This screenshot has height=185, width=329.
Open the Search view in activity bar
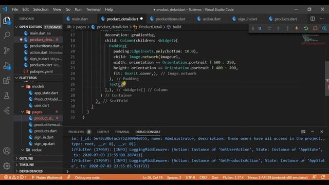tap(7, 35)
